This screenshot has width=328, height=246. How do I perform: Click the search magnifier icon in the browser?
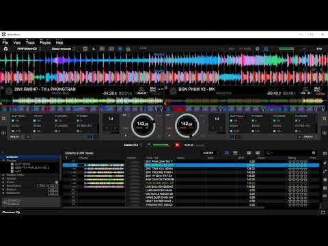point(268,153)
